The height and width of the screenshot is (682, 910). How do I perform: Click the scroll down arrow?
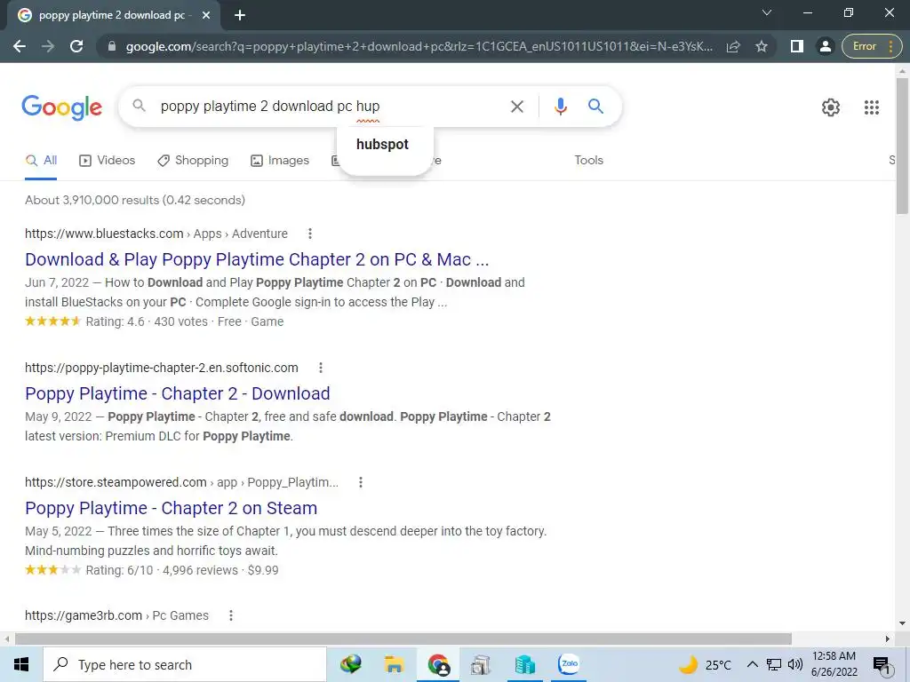pos(902,624)
